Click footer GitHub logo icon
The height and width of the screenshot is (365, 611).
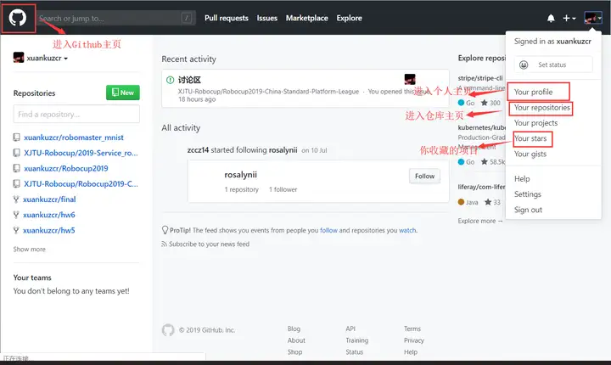click(168, 330)
